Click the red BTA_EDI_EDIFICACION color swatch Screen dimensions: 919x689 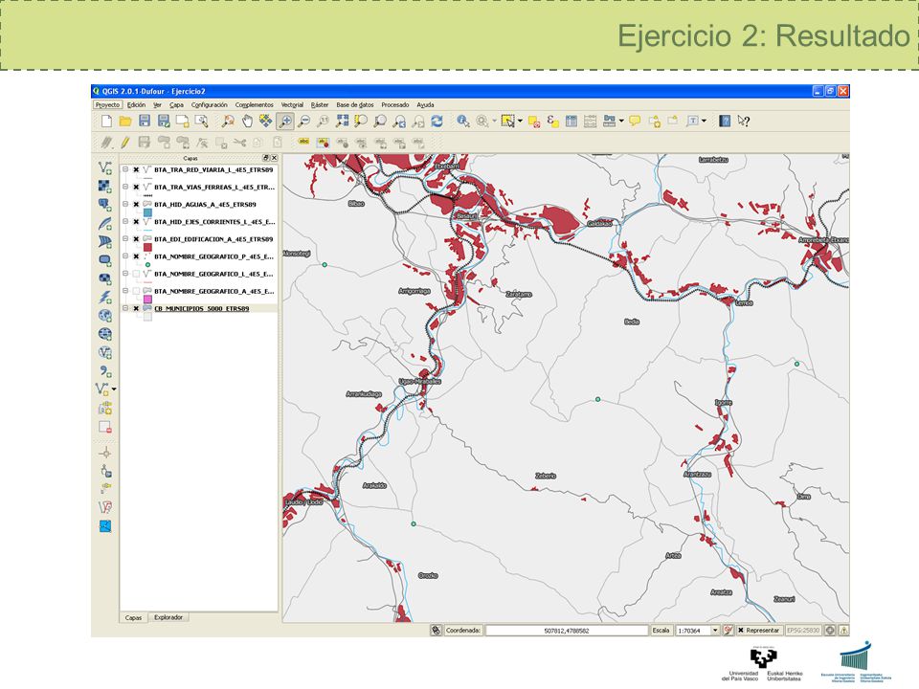[x=147, y=247]
